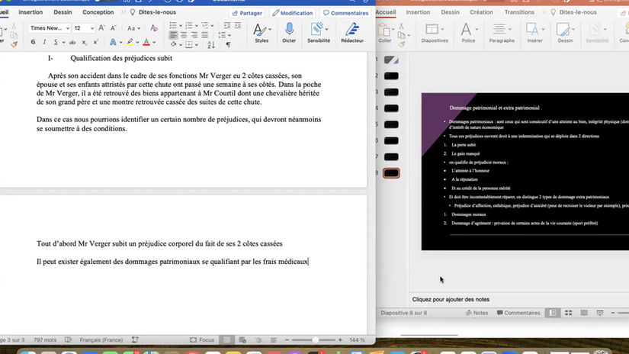Select slide 8 thumbnail in PowerPoint
The width and height of the screenshot is (629, 354).
click(x=391, y=173)
